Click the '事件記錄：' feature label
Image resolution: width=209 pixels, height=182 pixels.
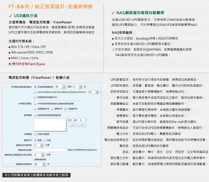click(123, 98)
